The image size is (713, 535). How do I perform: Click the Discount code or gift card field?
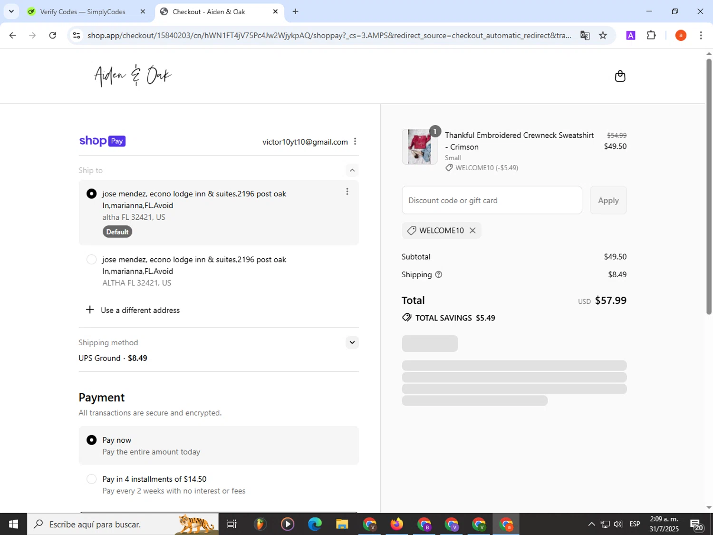[x=492, y=200]
